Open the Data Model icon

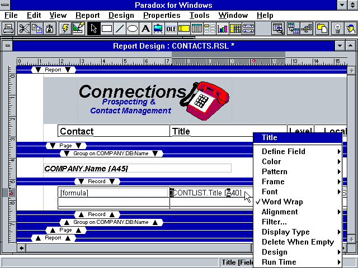(x=293, y=28)
